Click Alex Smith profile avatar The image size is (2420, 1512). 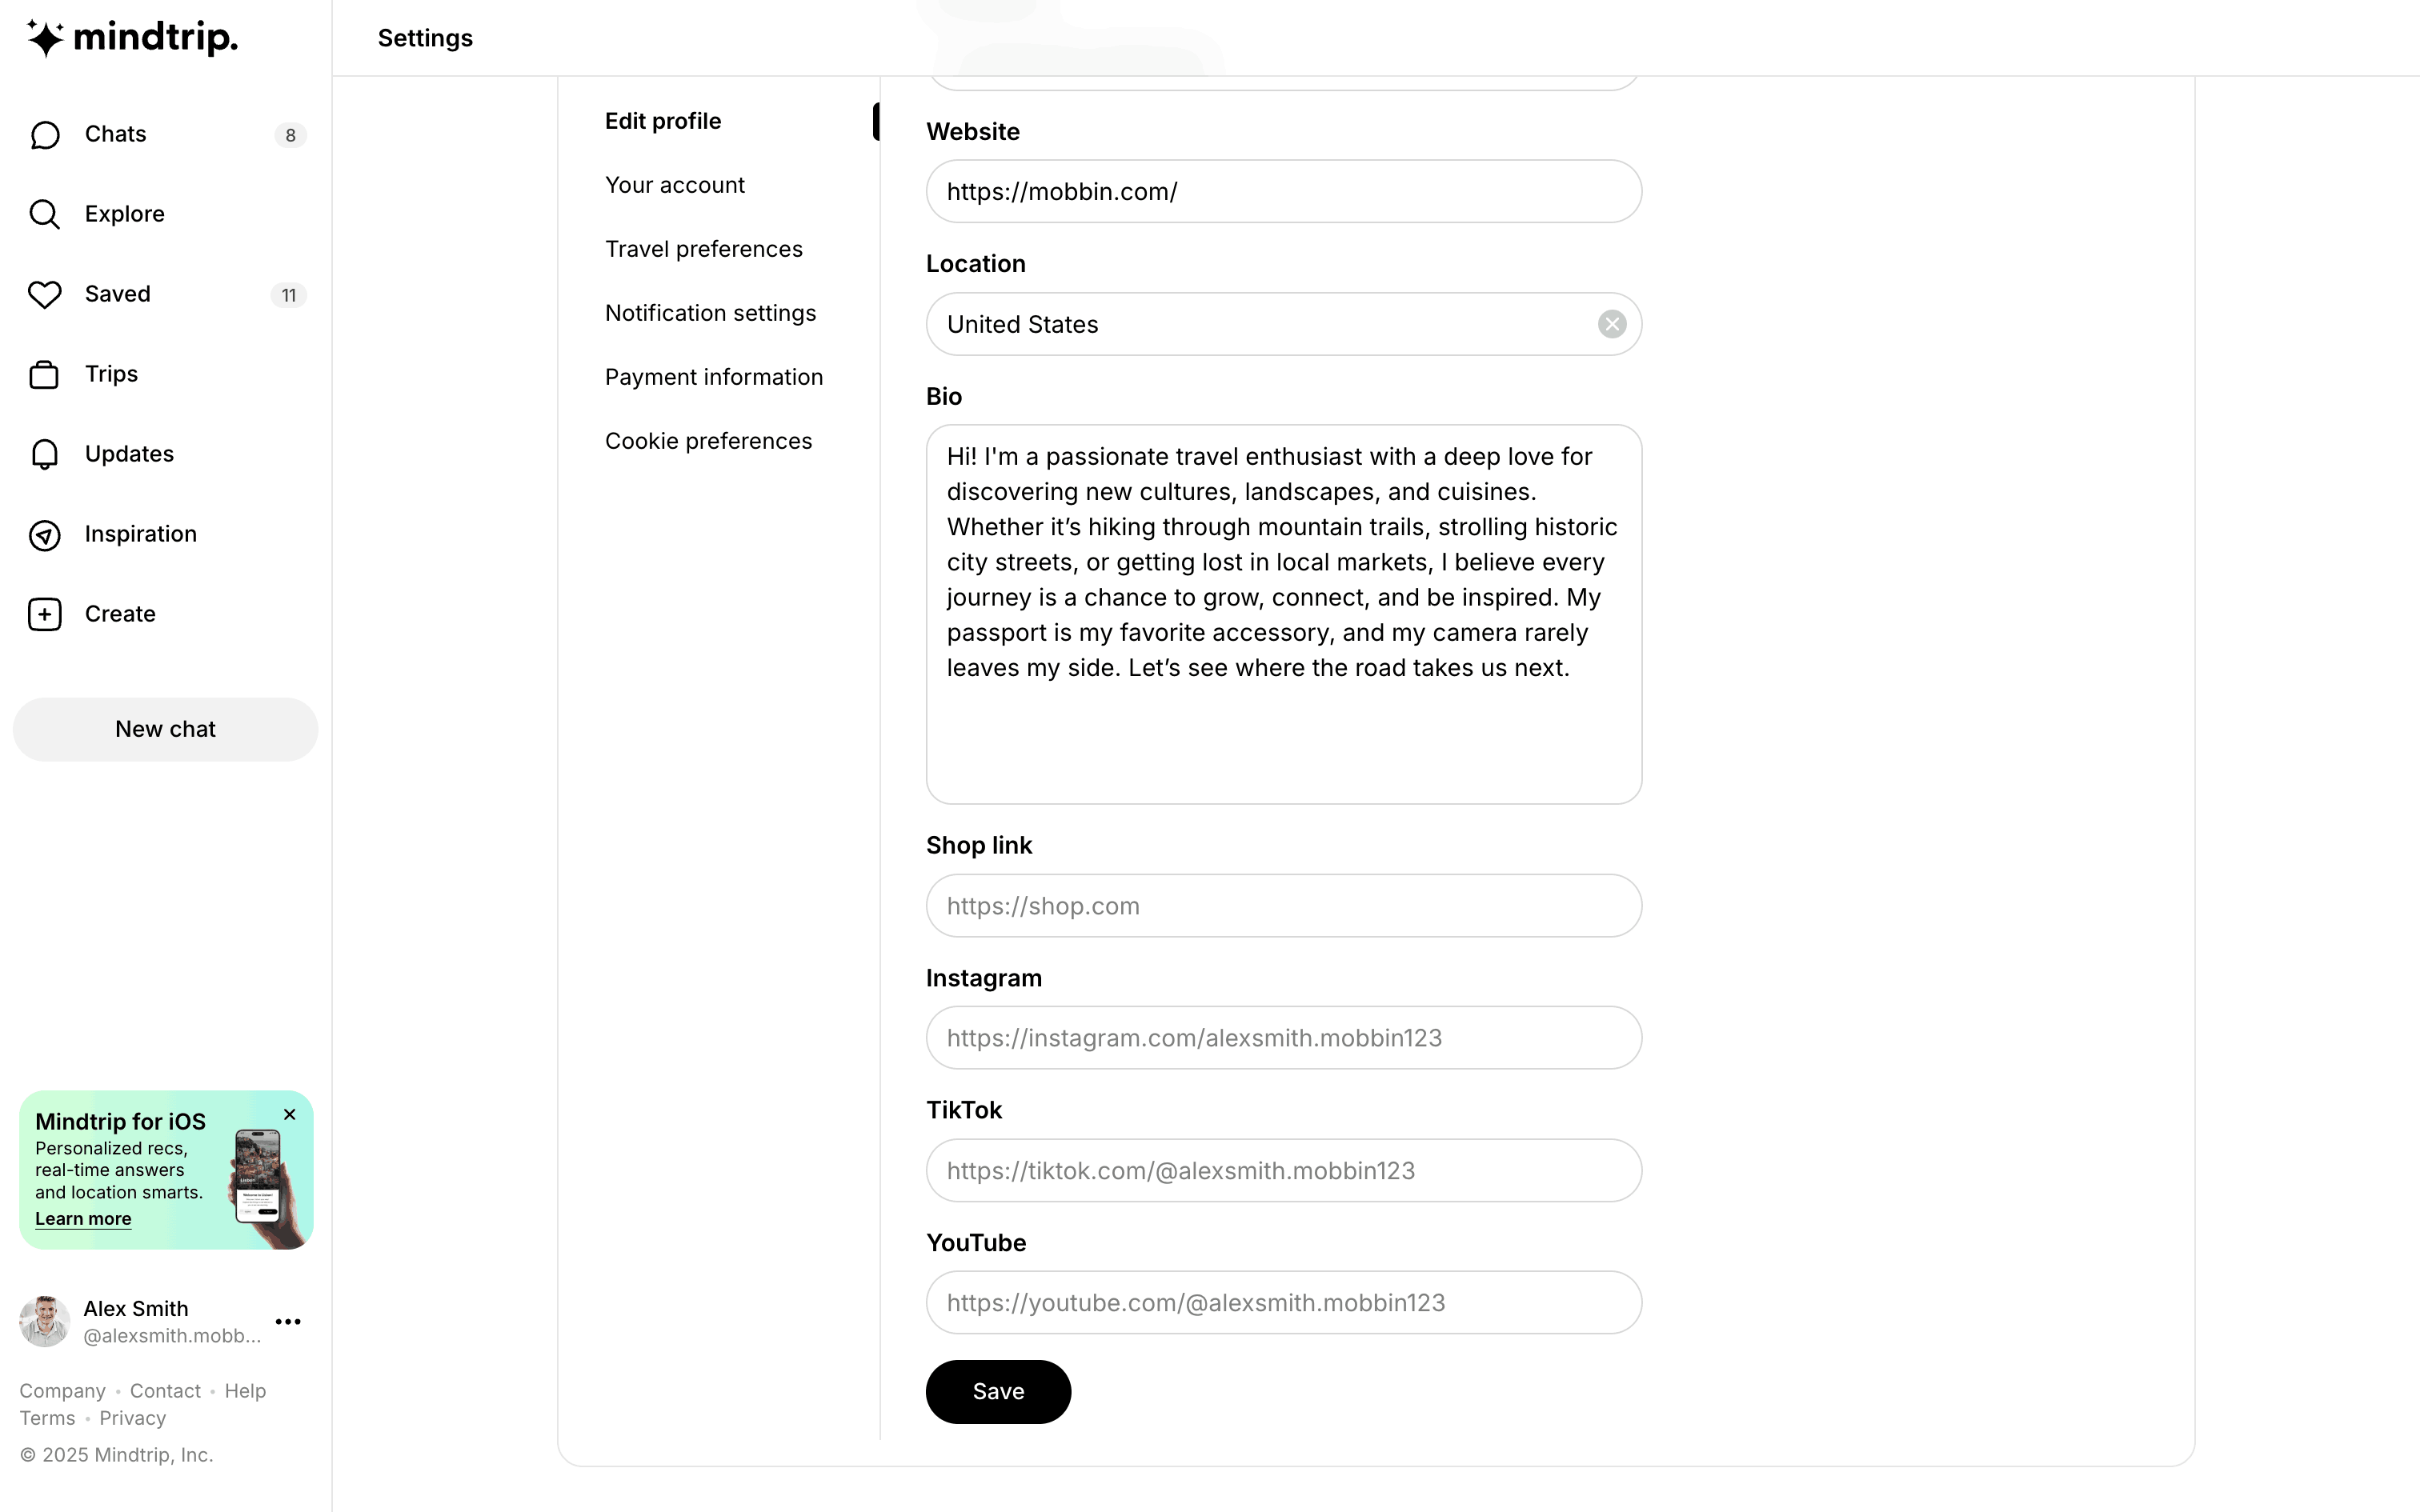44,1321
